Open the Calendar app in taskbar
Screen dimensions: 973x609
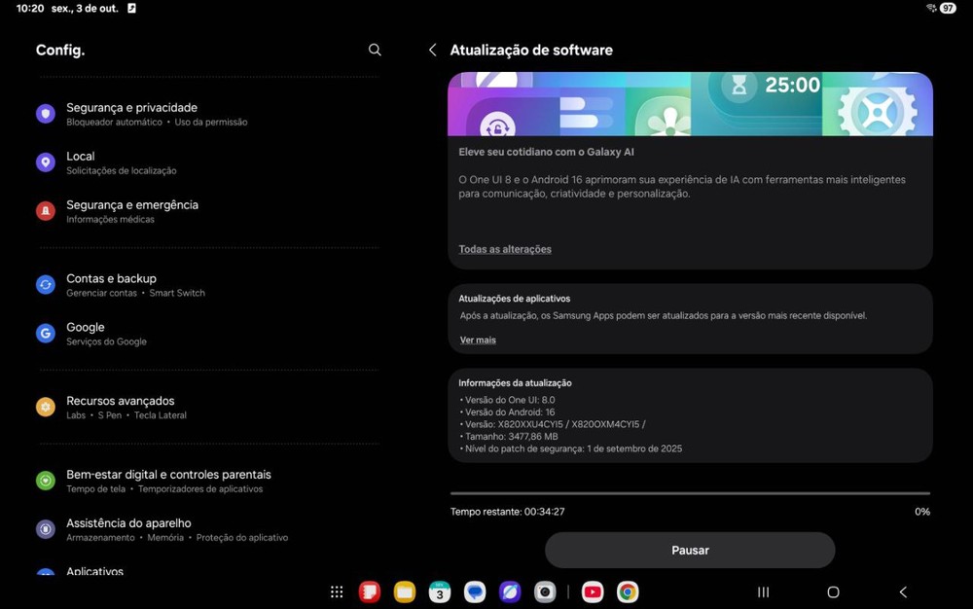pyautogui.click(x=440, y=592)
